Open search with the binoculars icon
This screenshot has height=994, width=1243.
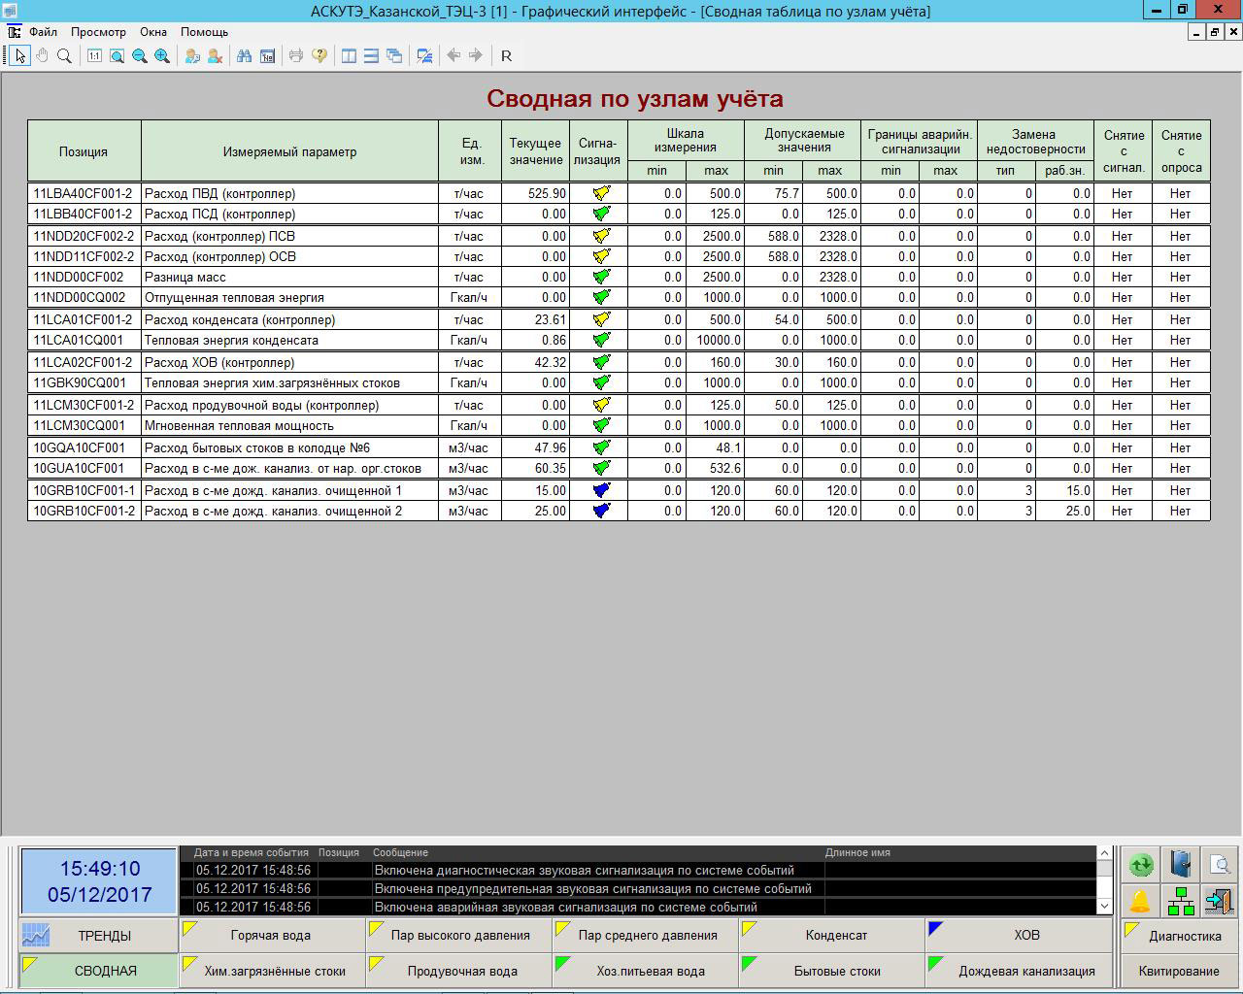coord(244,55)
